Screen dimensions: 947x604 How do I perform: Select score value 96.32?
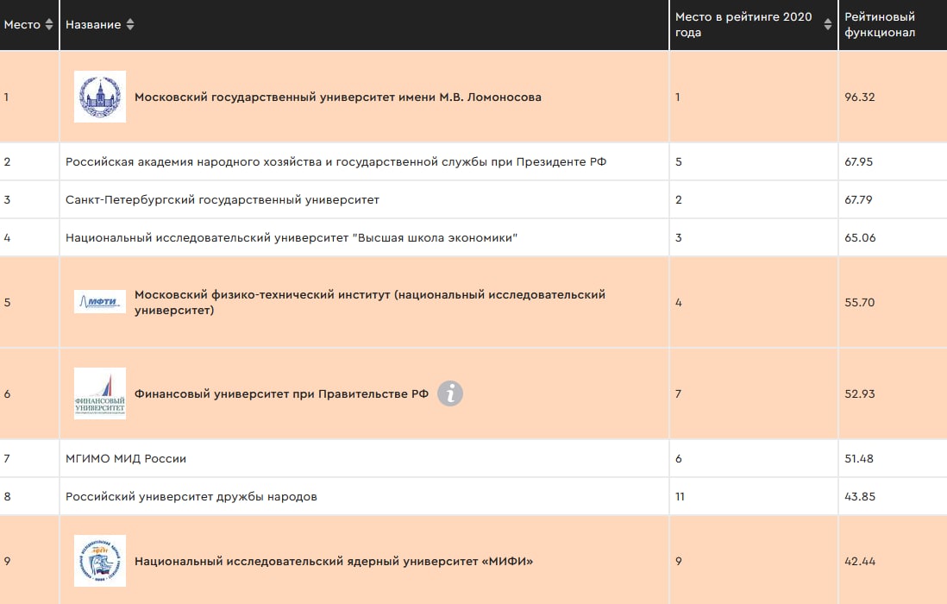click(859, 98)
